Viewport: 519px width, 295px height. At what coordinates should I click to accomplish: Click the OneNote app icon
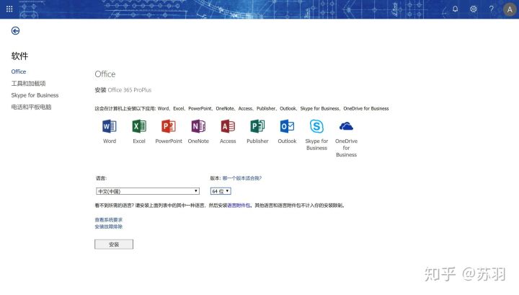pos(198,126)
